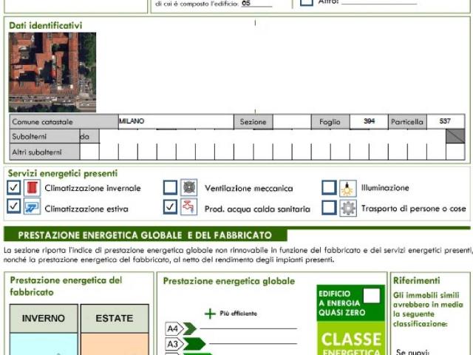Viewport: 473px width, 355px height.
Task: Click the Subalterni 'da' field
Action: [89, 136]
